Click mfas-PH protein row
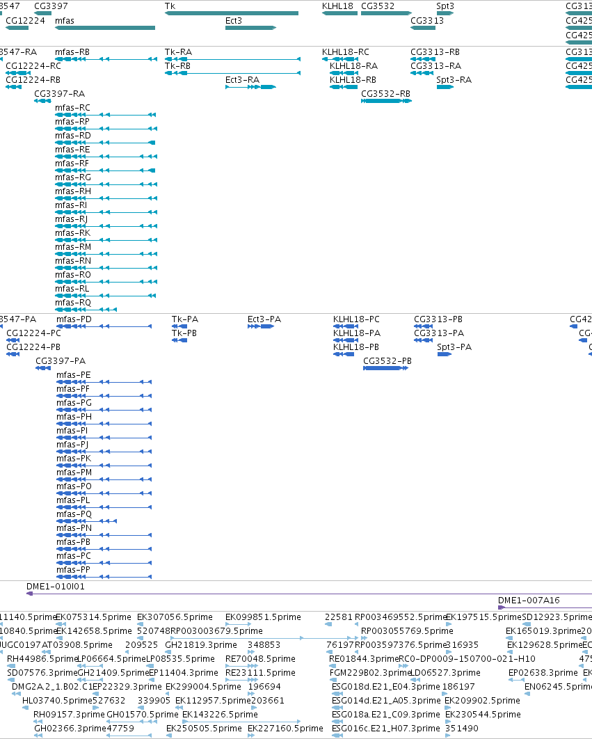Screen dimensions: 592x739 point(104,424)
